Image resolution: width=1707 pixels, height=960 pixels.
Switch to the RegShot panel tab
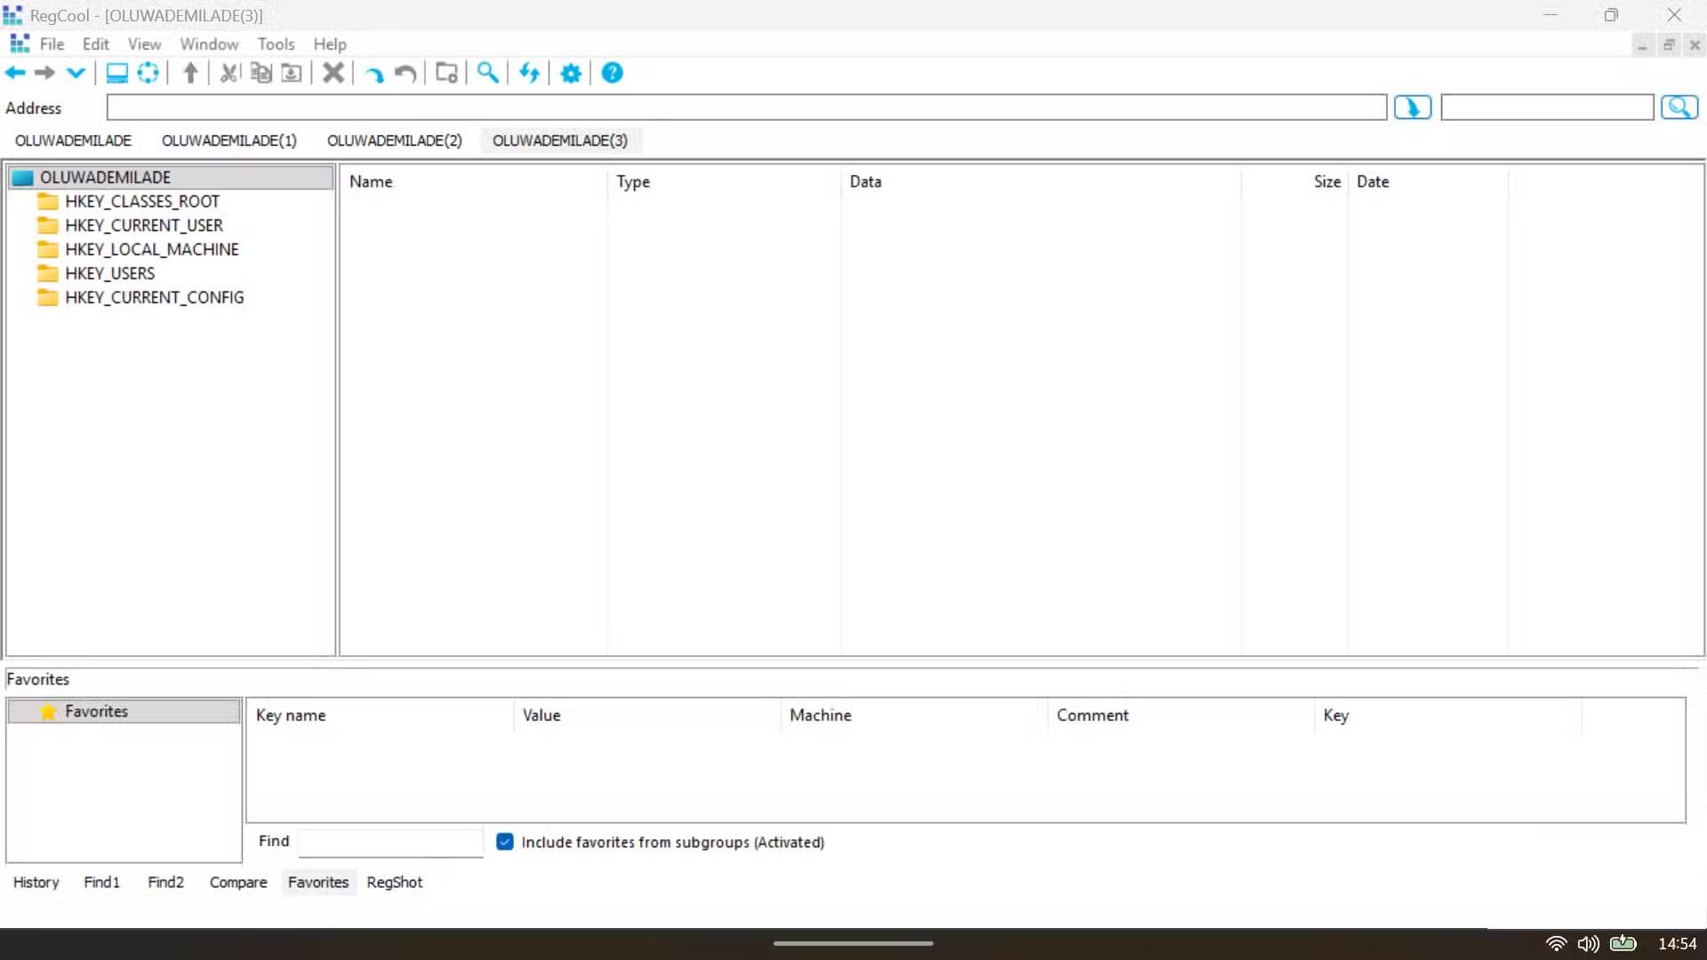tap(394, 882)
